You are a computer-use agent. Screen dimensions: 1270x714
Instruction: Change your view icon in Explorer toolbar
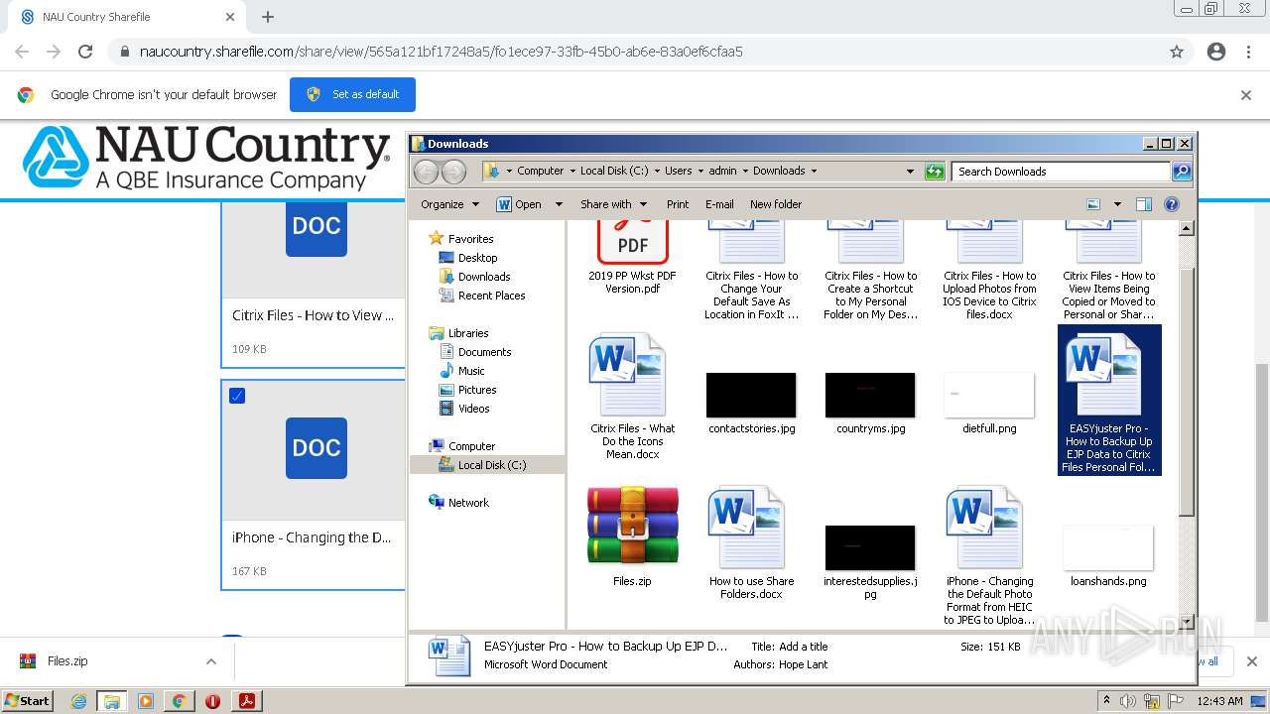[x=1093, y=204]
